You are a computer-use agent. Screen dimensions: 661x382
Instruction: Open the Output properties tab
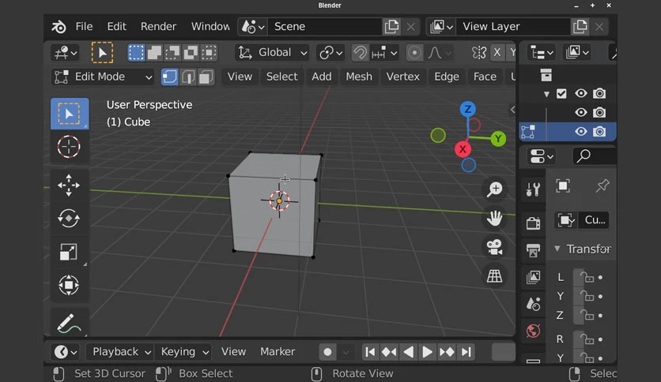(533, 250)
